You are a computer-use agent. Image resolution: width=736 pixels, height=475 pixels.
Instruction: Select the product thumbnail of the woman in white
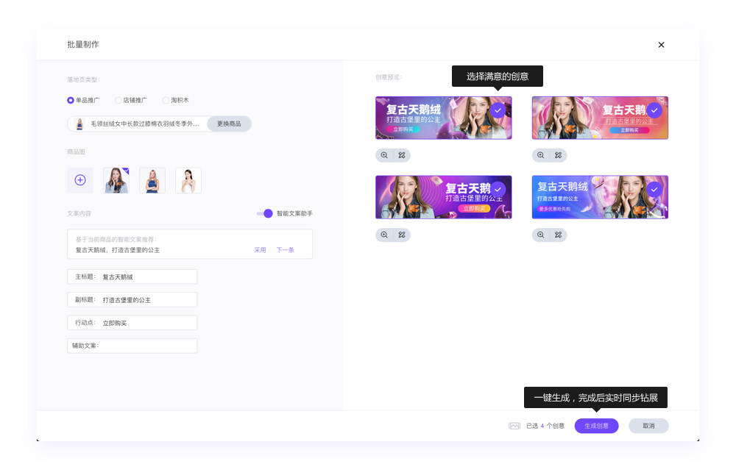[x=188, y=180]
